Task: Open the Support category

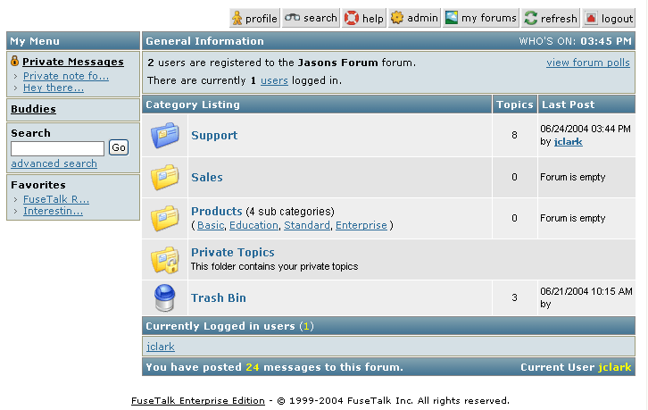Action: click(214, 135)
